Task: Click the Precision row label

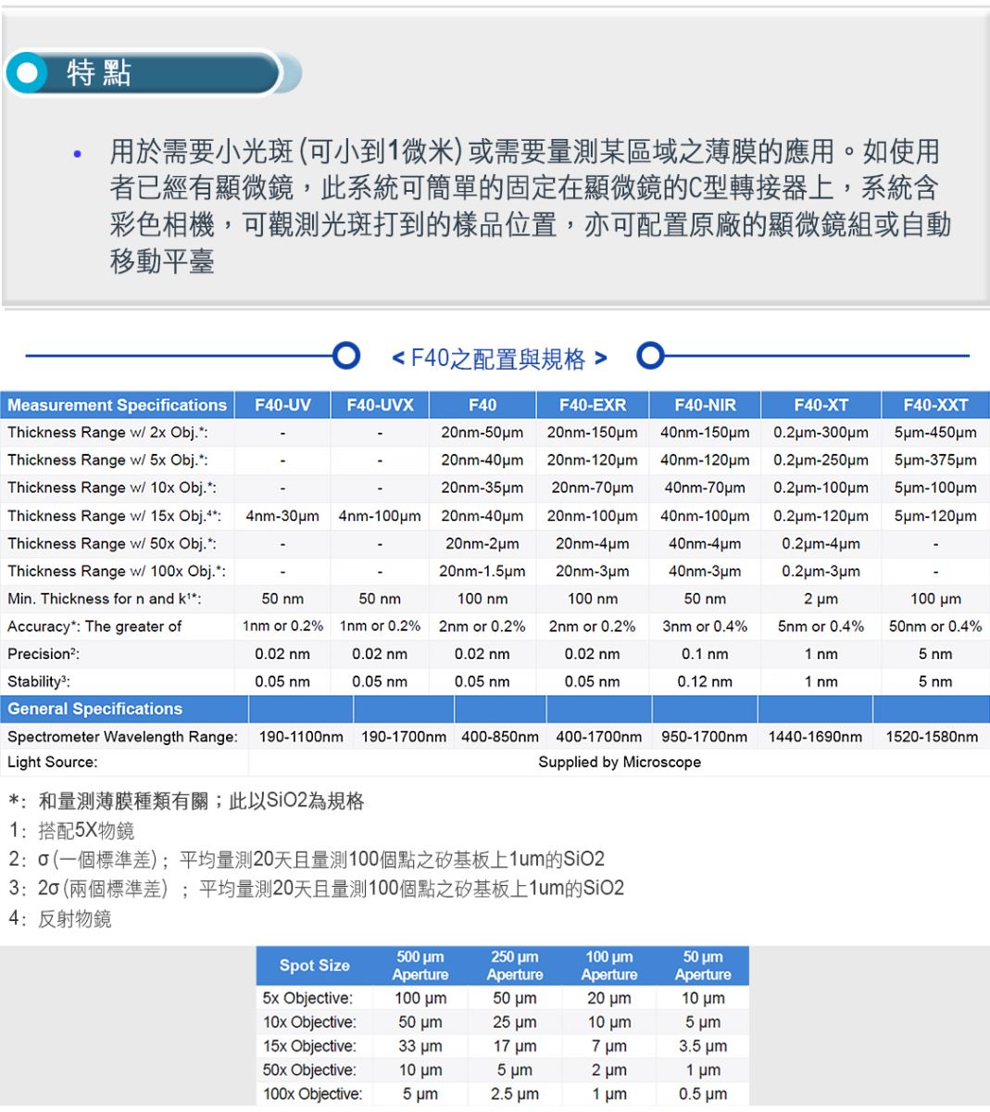Action: [44, 654]
